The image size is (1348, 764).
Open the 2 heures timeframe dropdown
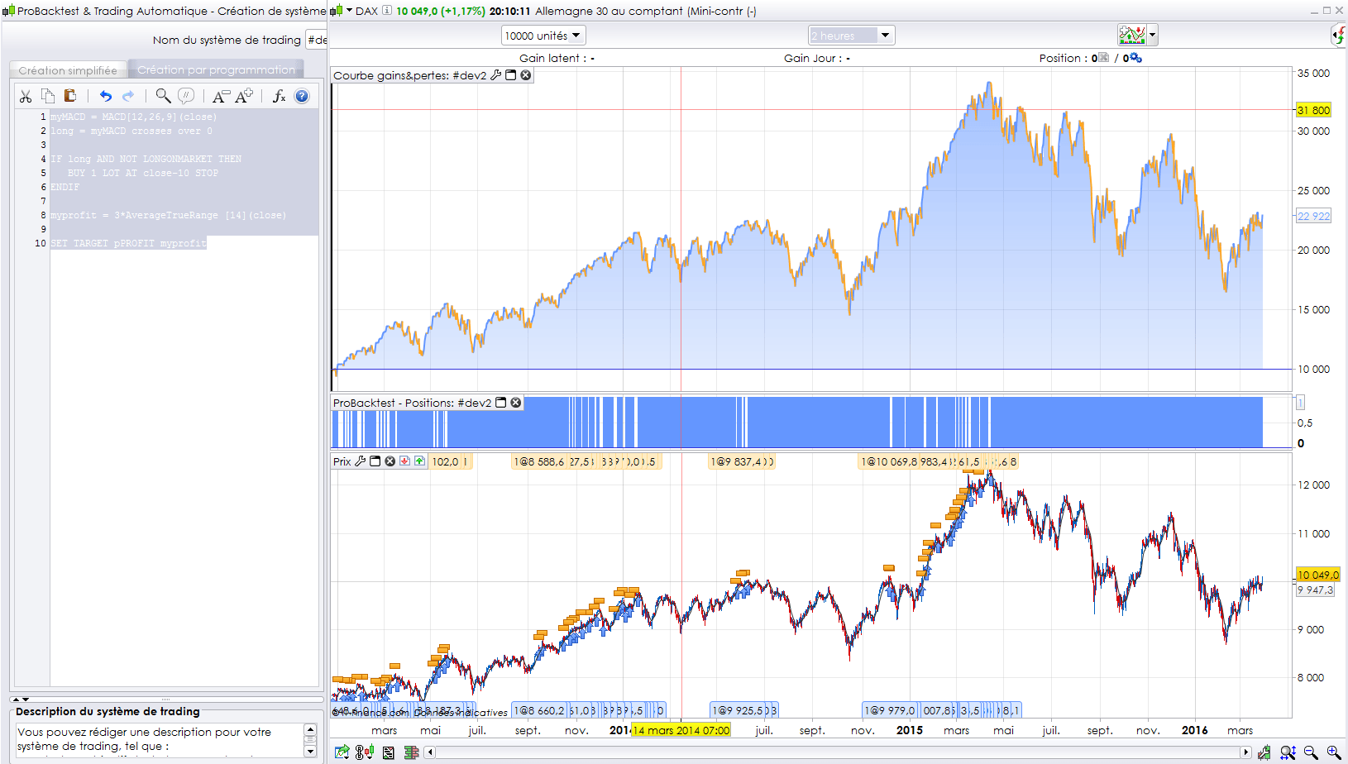(851, 36)
